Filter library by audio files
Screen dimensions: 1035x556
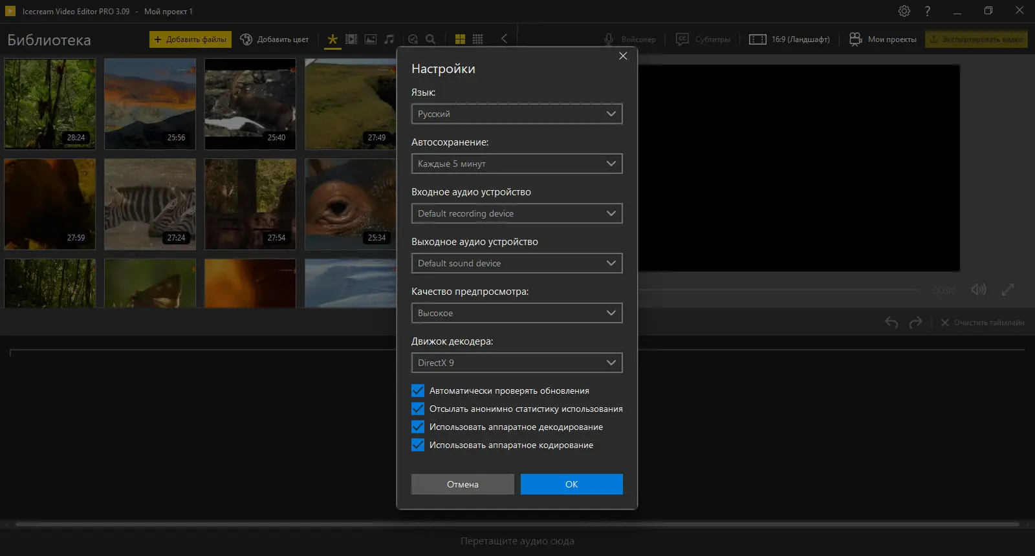point(389,39)
